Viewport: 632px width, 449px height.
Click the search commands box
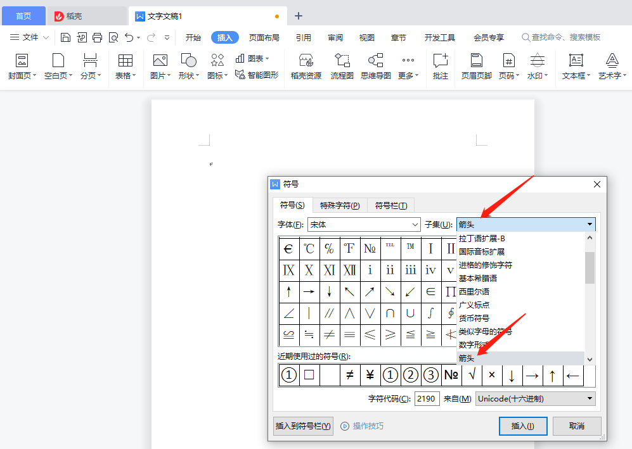click(x=561, y=37)
